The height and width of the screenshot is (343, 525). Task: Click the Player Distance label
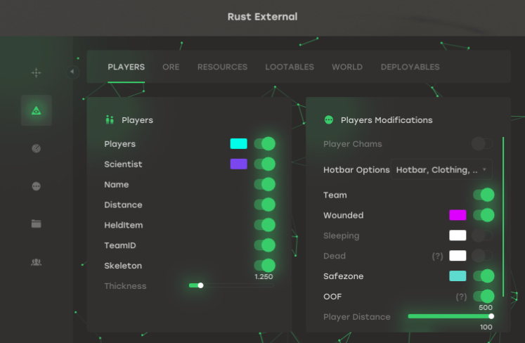pyautogui.click(x=357, y=317)
